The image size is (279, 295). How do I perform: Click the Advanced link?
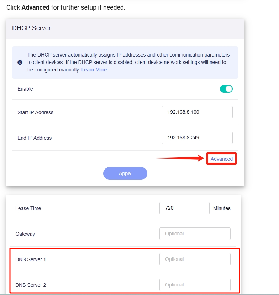[221, 159]
